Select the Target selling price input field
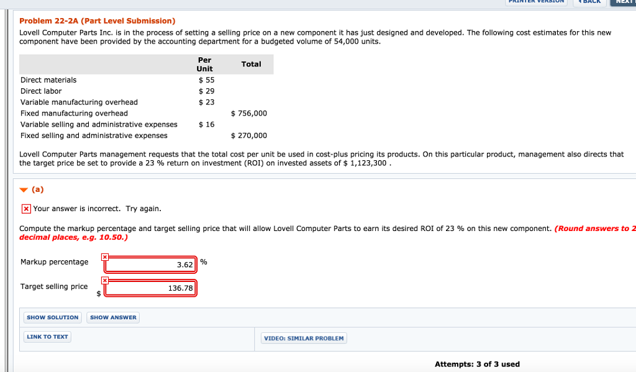636x372 pixels. click(x=150, y=288)
